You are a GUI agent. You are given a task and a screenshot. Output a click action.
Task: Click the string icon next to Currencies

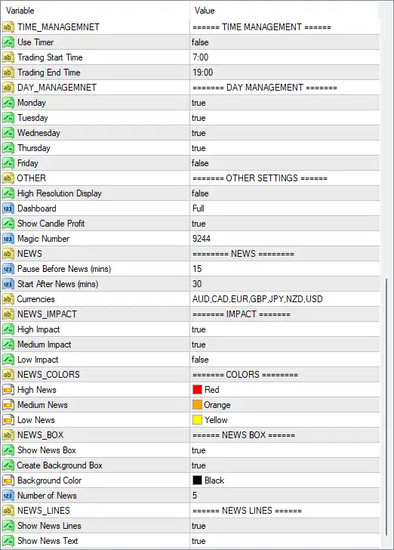point(8,299)
